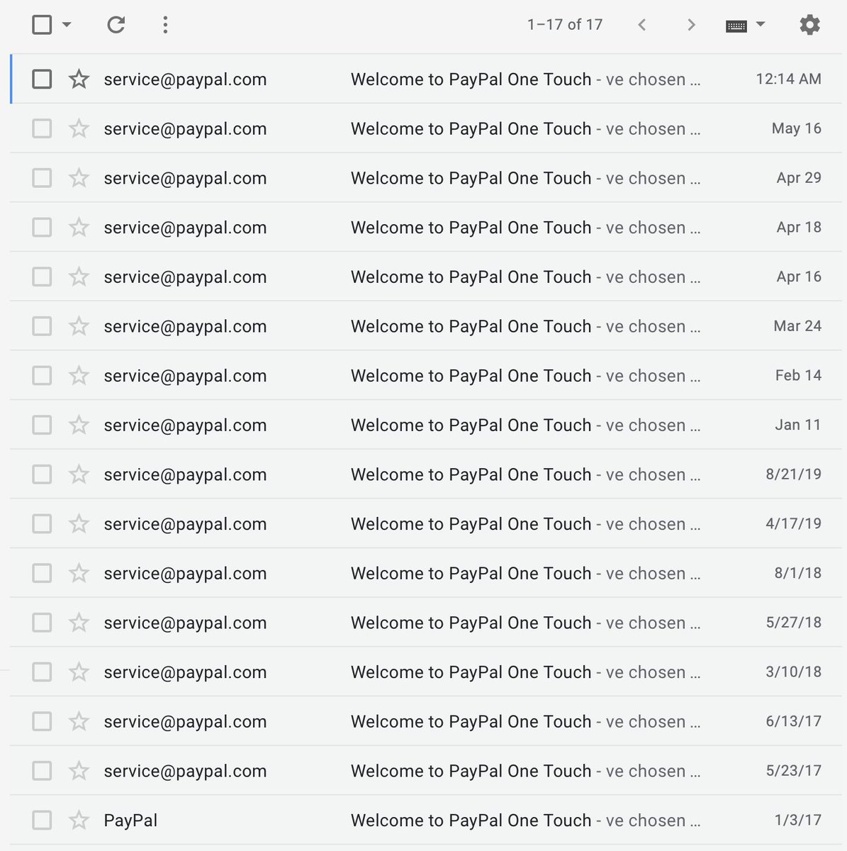Screen dimensions: 847x851
Task: Click the Feb 14 date
Action: pos(798,375)
